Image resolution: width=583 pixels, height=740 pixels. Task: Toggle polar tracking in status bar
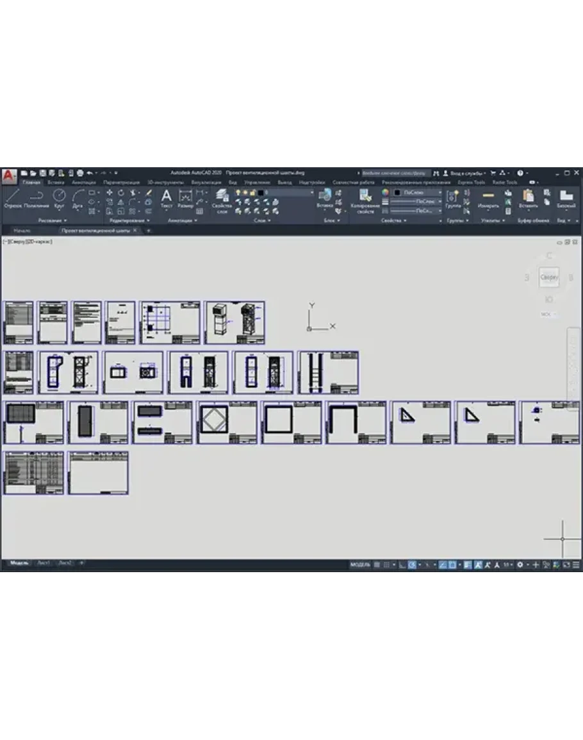coord(413,564)
